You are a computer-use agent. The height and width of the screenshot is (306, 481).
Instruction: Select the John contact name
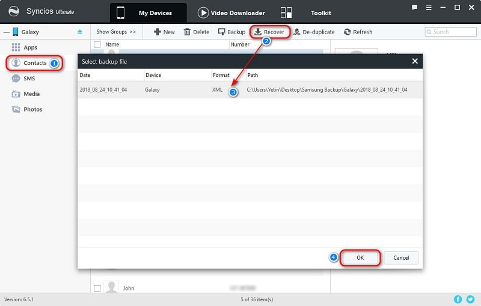click(129, 288)
